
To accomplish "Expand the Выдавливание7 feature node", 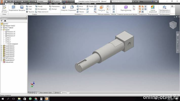I will [x=2, y=60].
